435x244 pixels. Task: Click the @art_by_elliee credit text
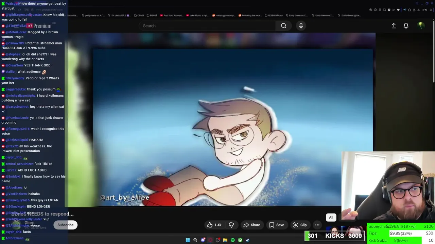point(124,198)
